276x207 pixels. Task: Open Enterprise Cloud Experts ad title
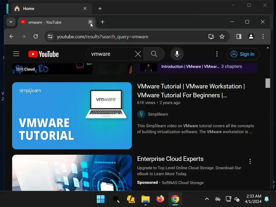tap(170, 159)
